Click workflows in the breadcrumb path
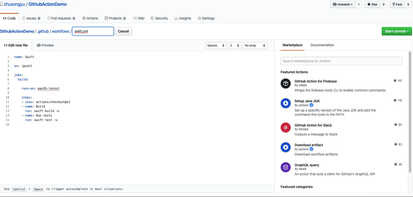Image resolution: width=413 pixels, height=197 pixels. 61,31
